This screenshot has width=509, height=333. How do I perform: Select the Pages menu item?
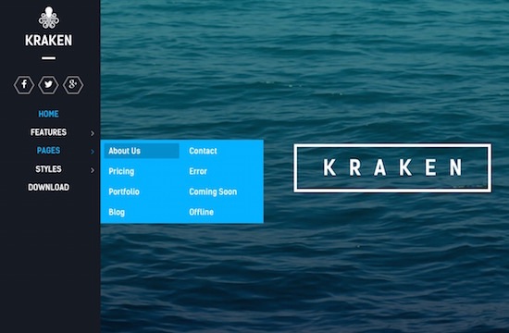pyautogui.click(x=48, y=151)
